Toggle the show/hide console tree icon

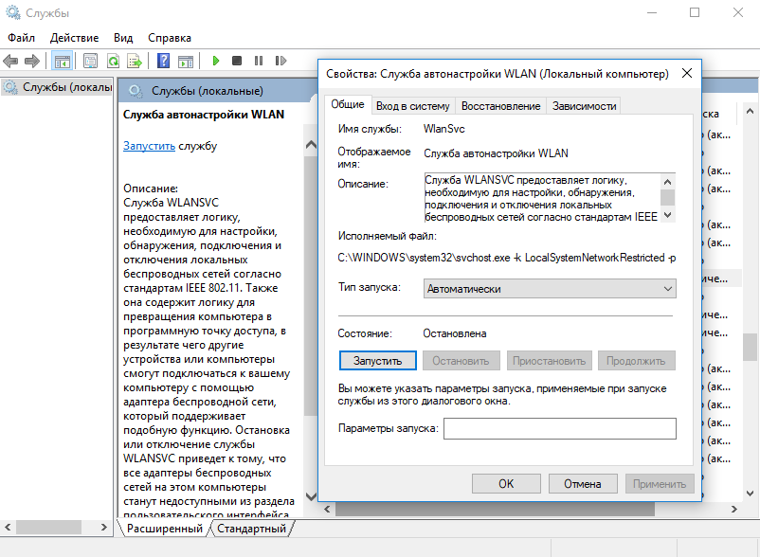tap(62, 61)
